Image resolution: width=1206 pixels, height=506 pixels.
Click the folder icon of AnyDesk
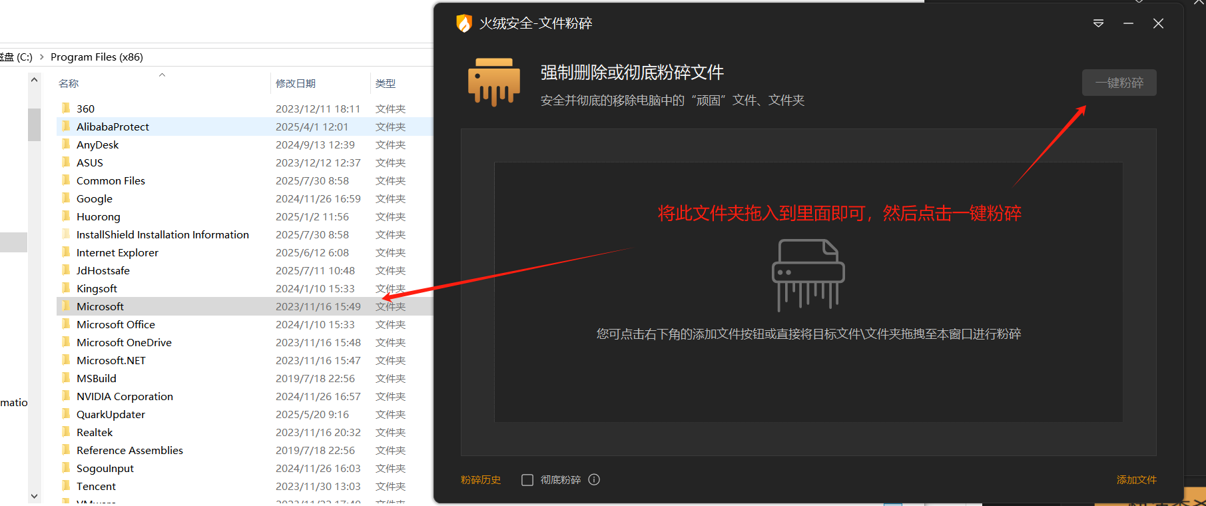[66, 144]
